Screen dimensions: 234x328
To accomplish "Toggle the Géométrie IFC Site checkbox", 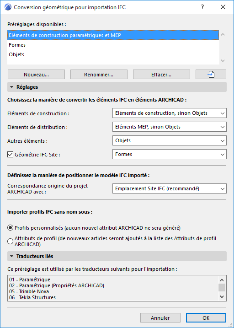I will [x=10, y=155].
